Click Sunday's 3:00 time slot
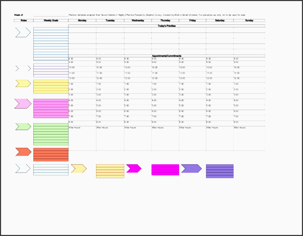The width and height of the screenshot is (303, 236). (x=249, y=96)
